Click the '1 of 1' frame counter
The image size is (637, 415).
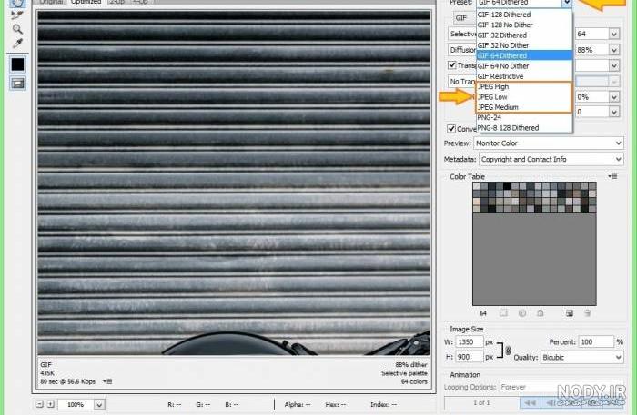click(481, 402)
